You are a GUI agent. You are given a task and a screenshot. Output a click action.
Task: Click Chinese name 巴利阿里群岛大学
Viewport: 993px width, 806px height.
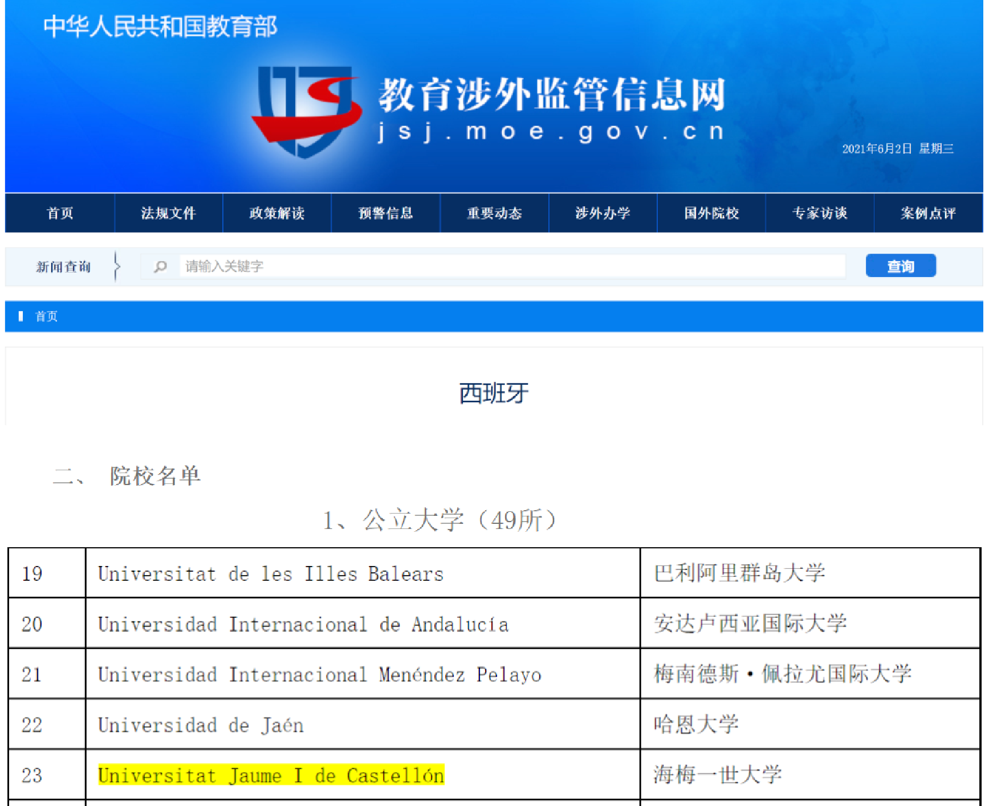pyautogui.click(x=739, y=573)
